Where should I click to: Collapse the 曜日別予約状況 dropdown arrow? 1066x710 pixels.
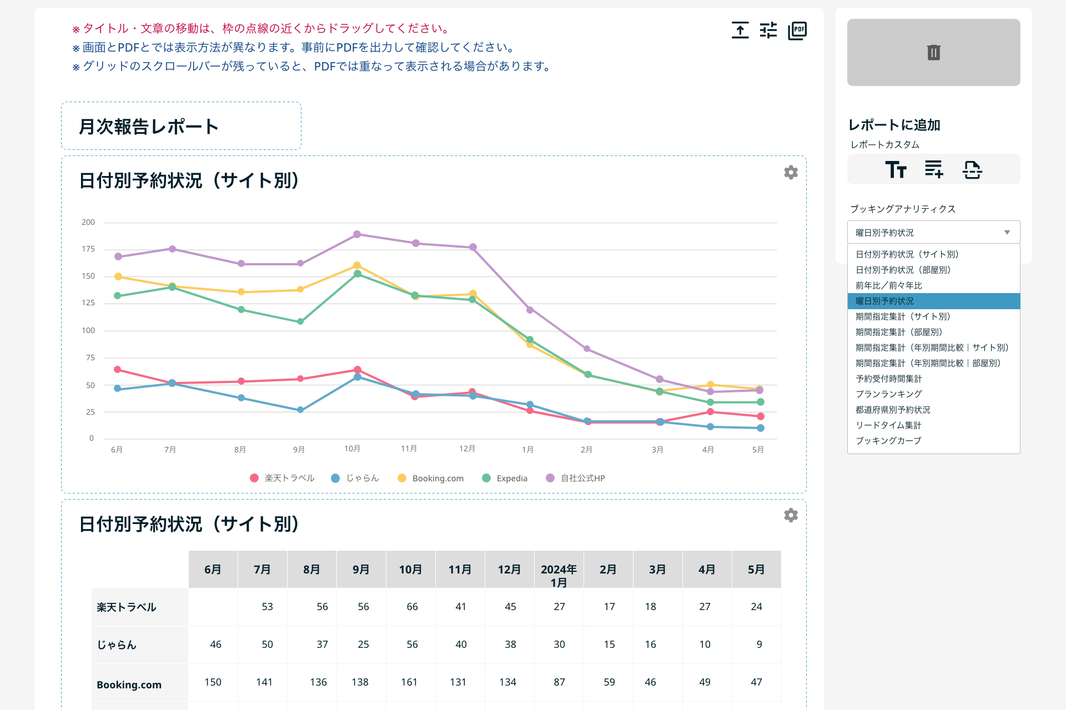point(1007,233)
